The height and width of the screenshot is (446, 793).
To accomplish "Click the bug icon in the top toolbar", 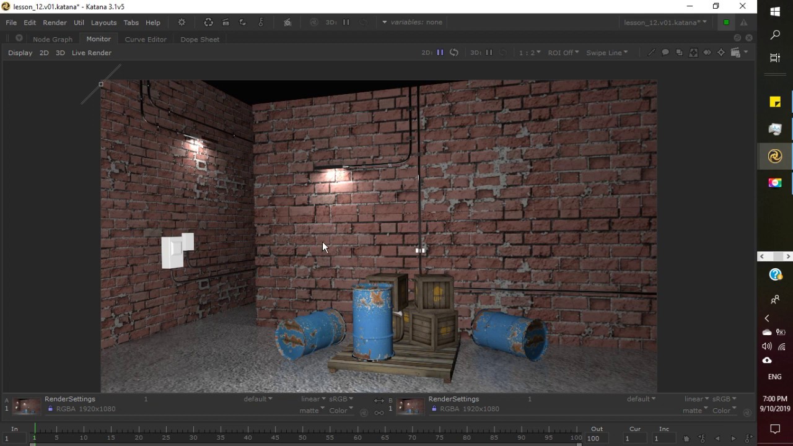I will 287,22.
